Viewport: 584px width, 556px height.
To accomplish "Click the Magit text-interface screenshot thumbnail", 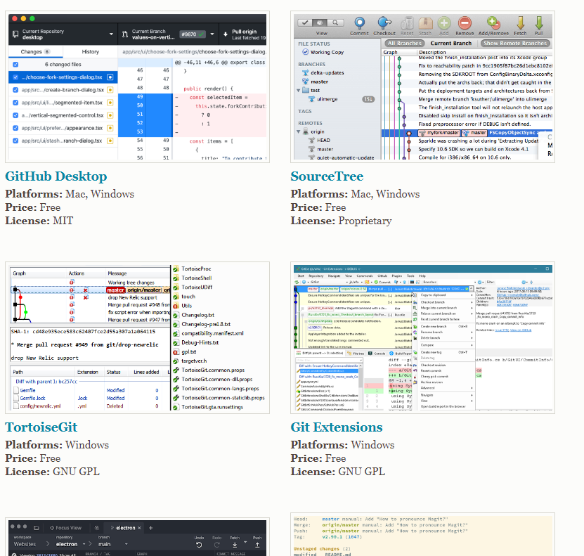I will tap(423, 534).
